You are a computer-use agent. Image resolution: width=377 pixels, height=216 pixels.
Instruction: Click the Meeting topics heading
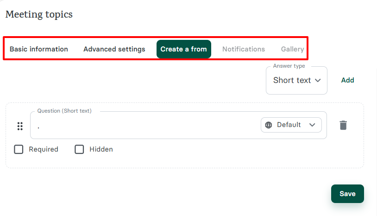(39, 14)
